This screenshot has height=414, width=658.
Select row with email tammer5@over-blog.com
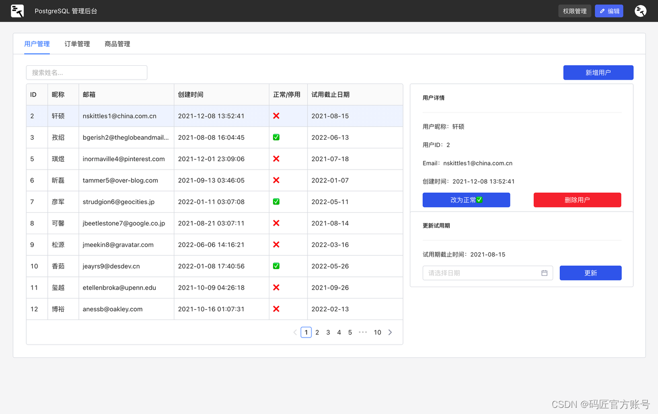click(215, 180)
